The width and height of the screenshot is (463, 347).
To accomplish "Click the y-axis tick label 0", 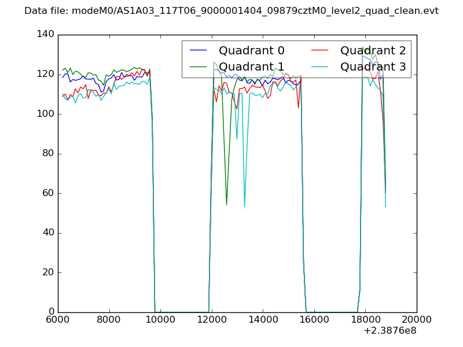I will point(52,312).
